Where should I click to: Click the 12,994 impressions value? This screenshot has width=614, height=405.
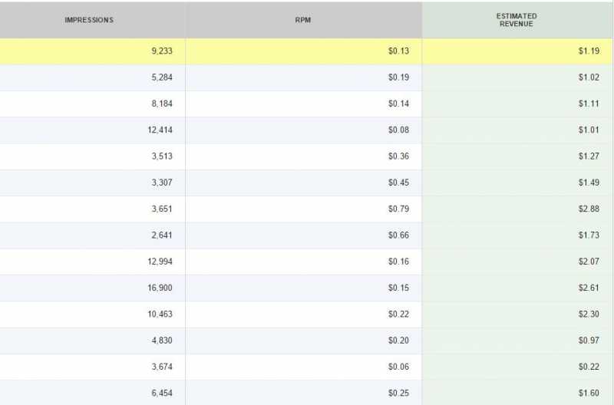160,262
